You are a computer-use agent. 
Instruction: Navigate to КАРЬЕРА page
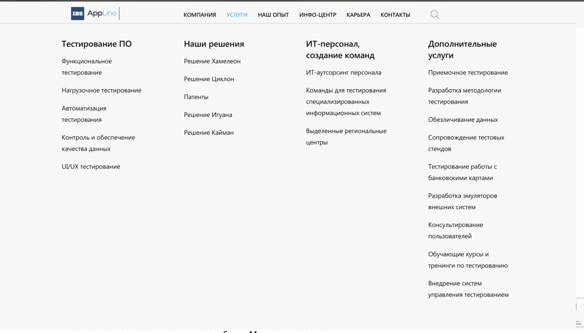[358, 15]
